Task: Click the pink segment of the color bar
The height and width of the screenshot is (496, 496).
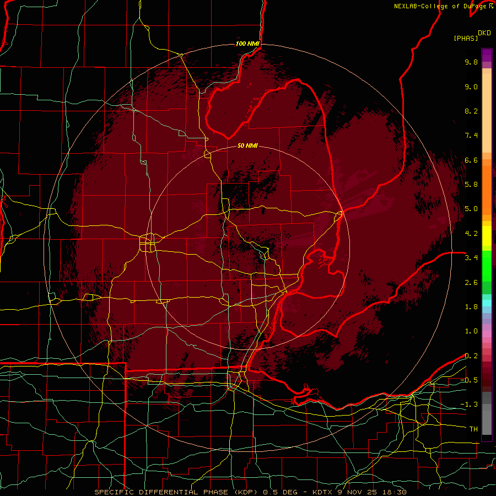Action: tap(487, 334)
